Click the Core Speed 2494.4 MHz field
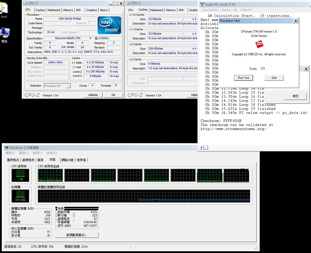The height and width of the screenshot is (253, 311). (55, 63)
